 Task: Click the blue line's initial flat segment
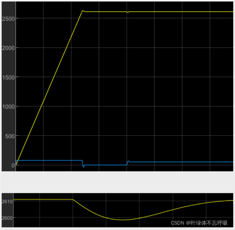48,160
